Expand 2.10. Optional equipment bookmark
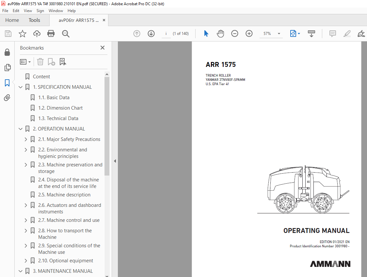Viewport: 367px width, 277px height. pos(26,261)
